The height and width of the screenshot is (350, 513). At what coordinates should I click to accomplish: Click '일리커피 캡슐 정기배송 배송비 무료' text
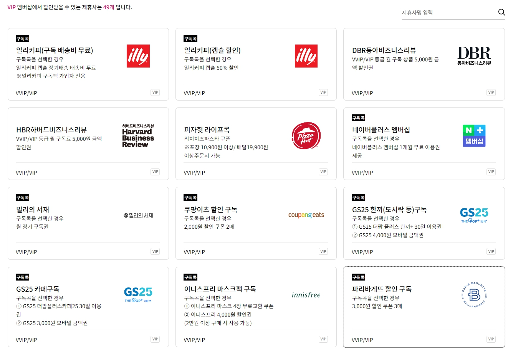[x=56, y=68]
